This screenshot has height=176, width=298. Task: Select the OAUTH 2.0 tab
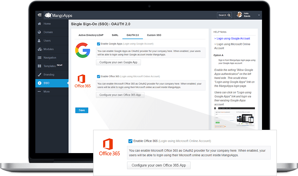point(133,35)
